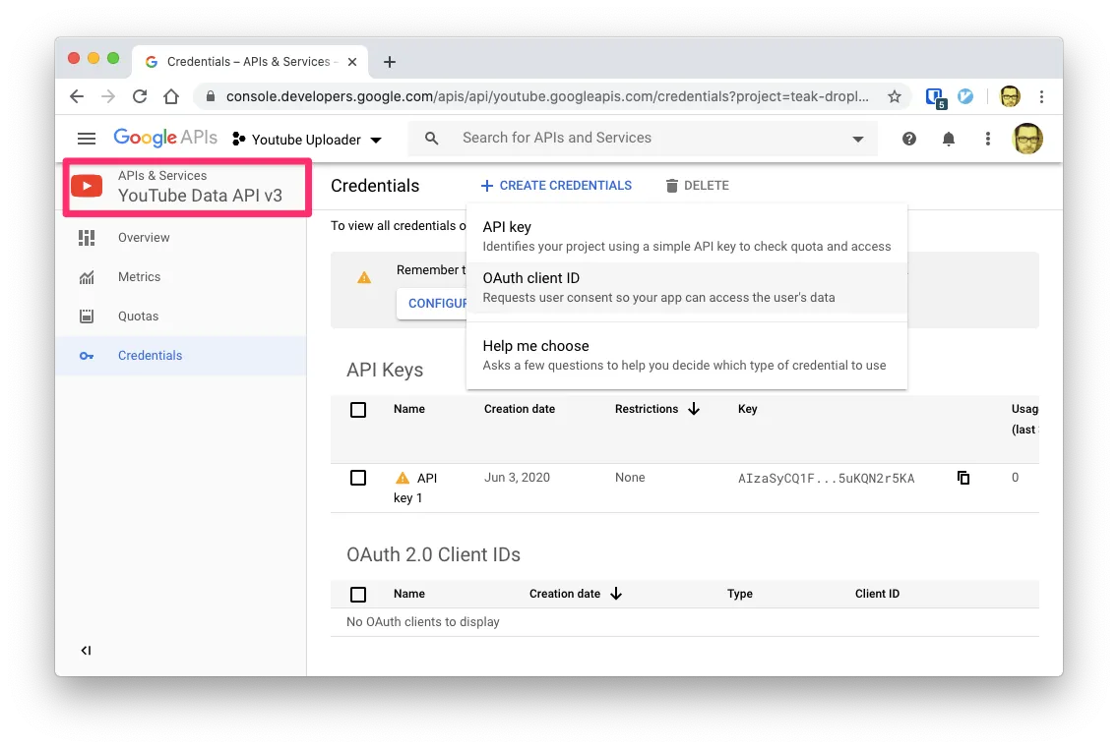
Task: Open a new browser tab with plus
Action: (390, 62)
